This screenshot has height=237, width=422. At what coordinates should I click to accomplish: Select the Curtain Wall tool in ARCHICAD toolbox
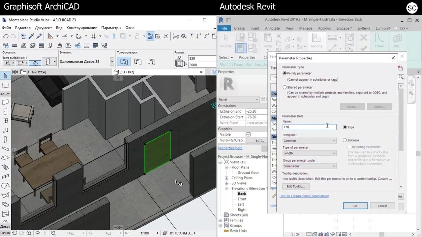(x=5, y=214)
